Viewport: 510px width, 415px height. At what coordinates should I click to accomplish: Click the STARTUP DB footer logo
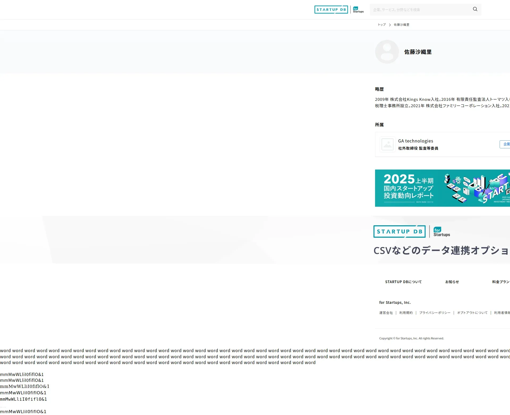coord(399,231)
